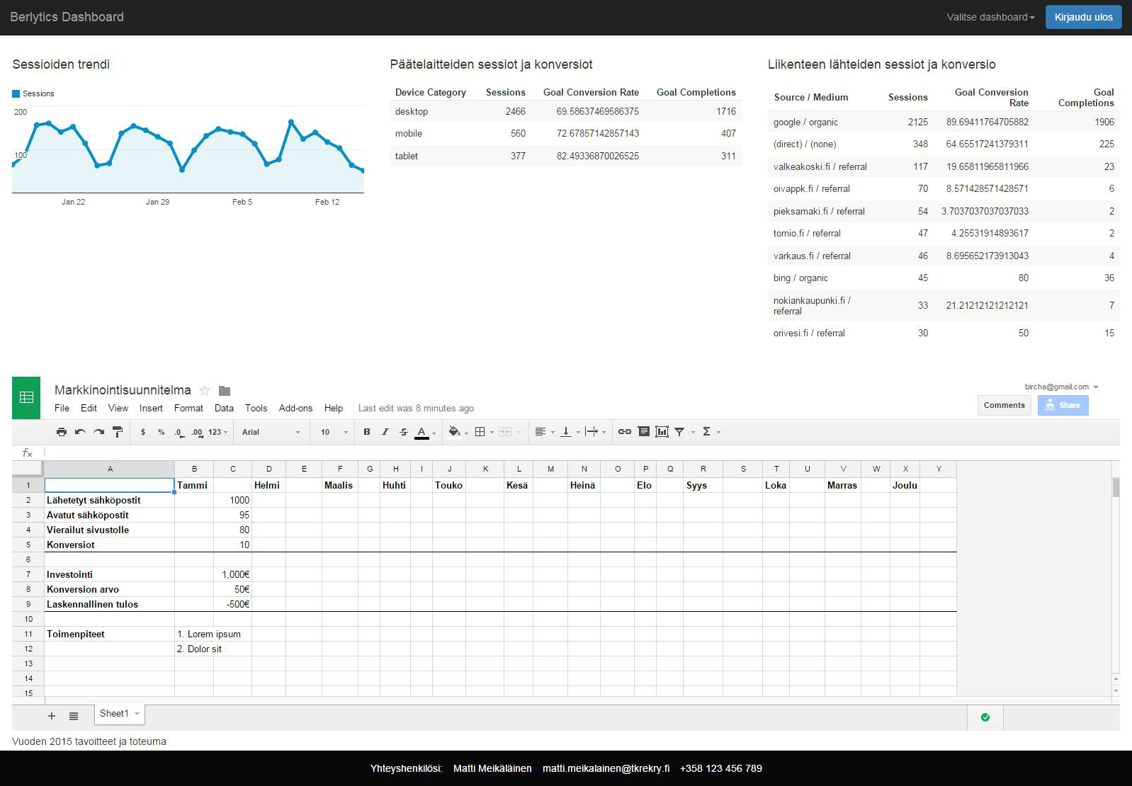
Task: Select the paint format tool
Action: [118, 432]
